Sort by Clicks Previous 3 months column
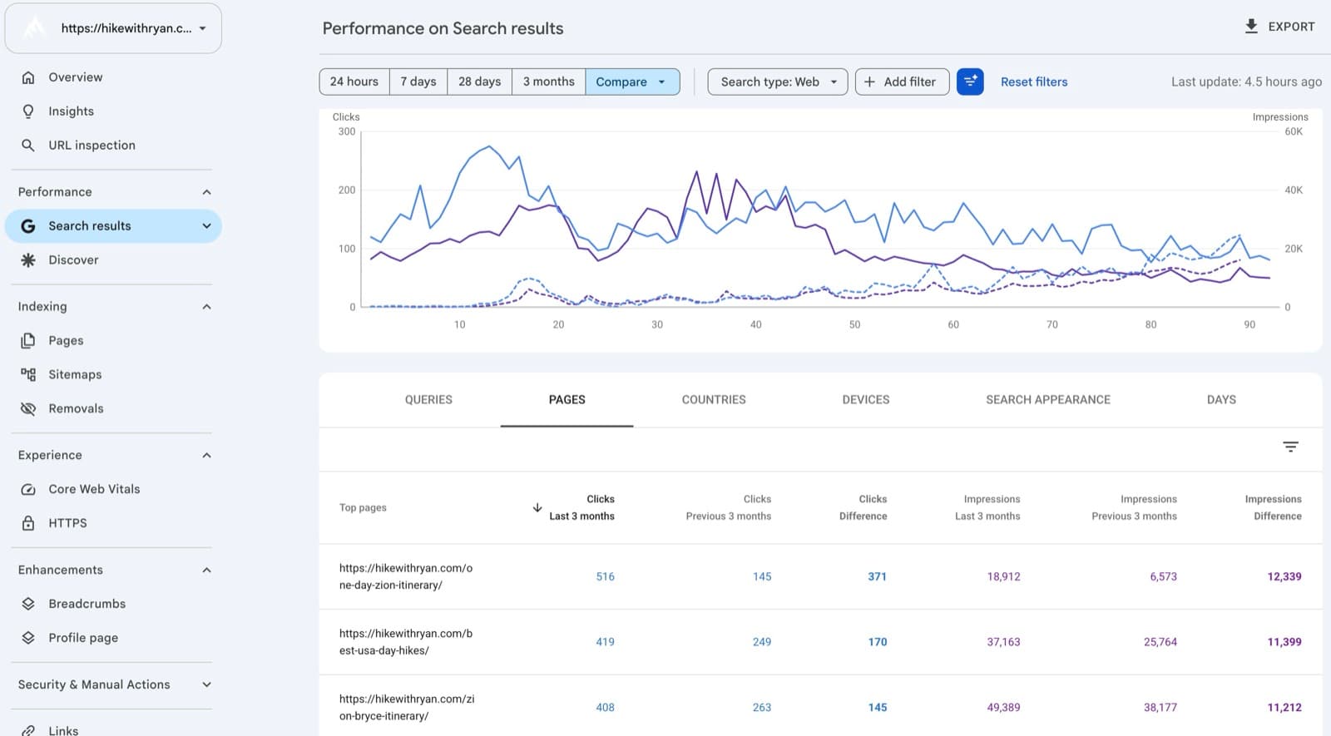This screenshot has height=736, width=1331. tap(729, 507)
